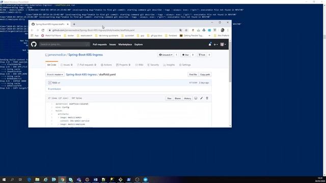This screenshot has width=326, height=183.
Task: Go back to previous page
Action: click(32, 30)
